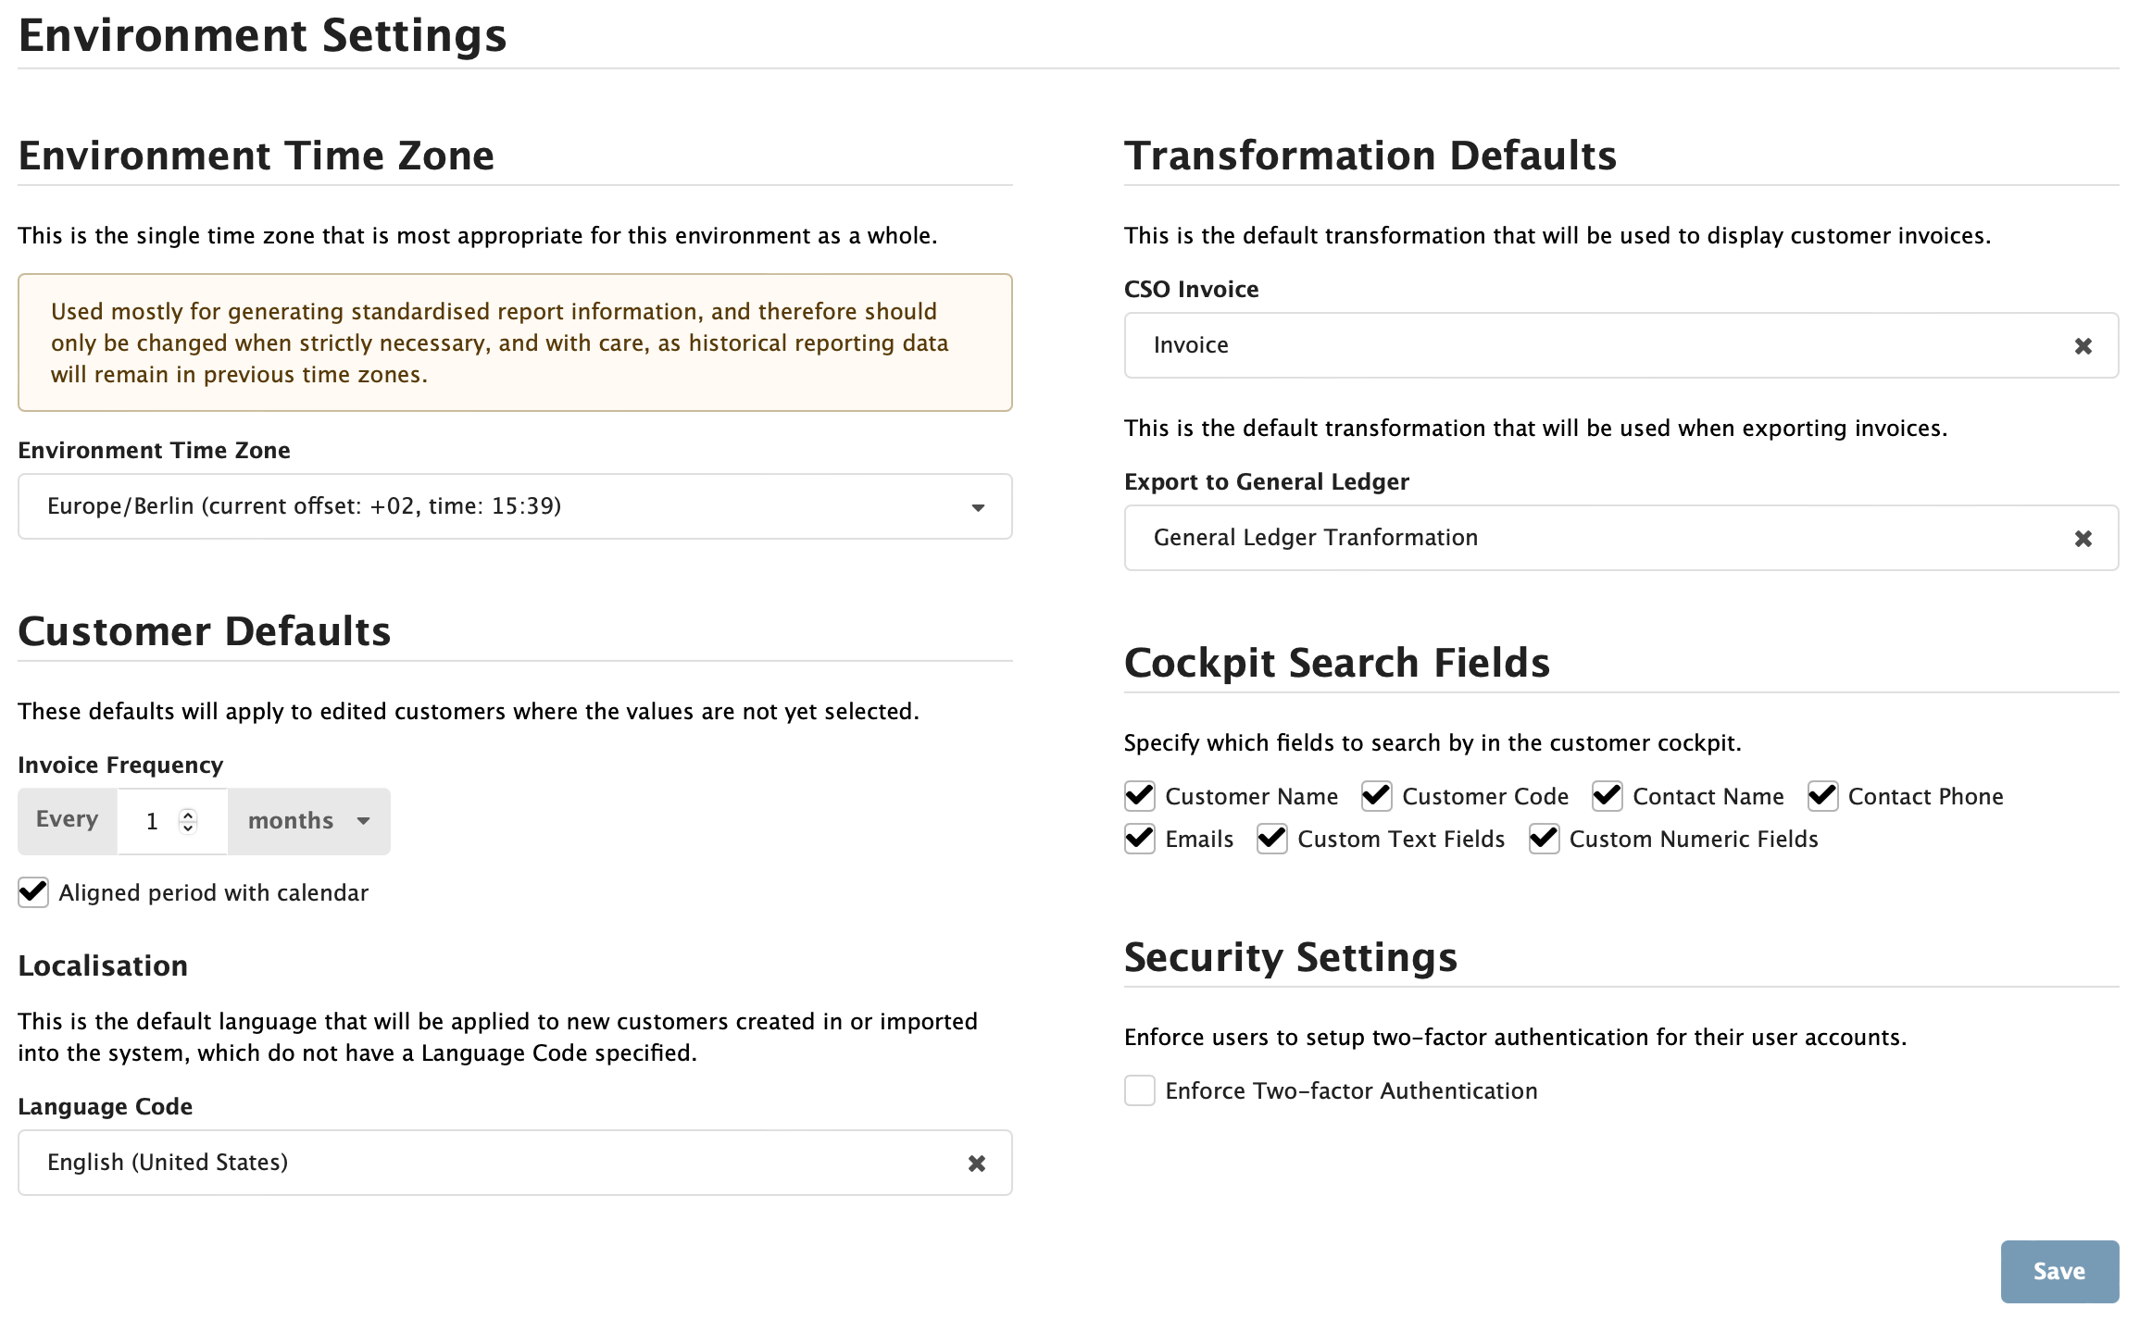Click the months dropdown arrow
The height and width of the screenshot is (1320, 2152).
[364, 821]
